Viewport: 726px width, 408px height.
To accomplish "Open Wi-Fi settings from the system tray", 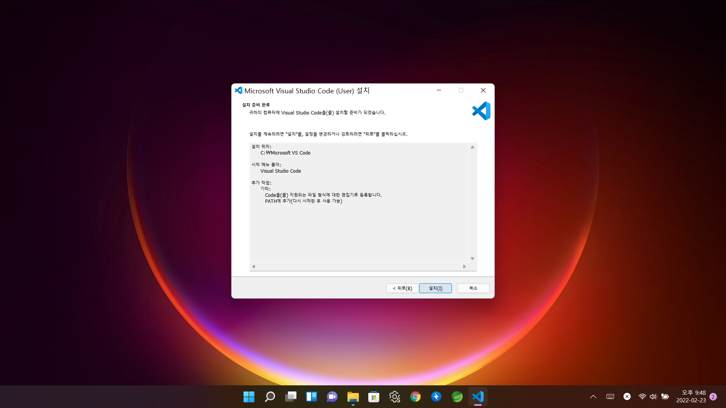I will click(x=642, y=396).
